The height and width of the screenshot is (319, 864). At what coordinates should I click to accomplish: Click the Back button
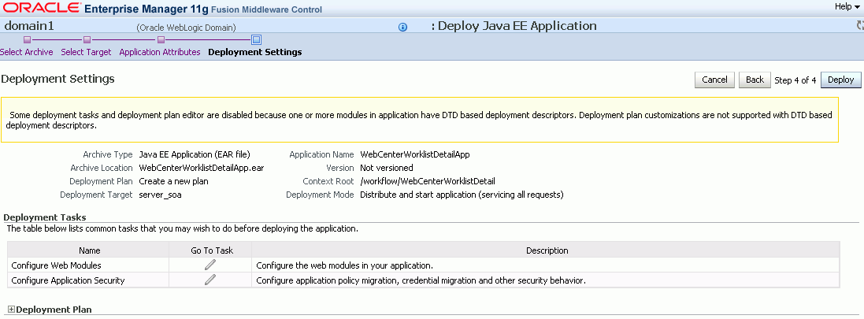(x=755, y=80)
